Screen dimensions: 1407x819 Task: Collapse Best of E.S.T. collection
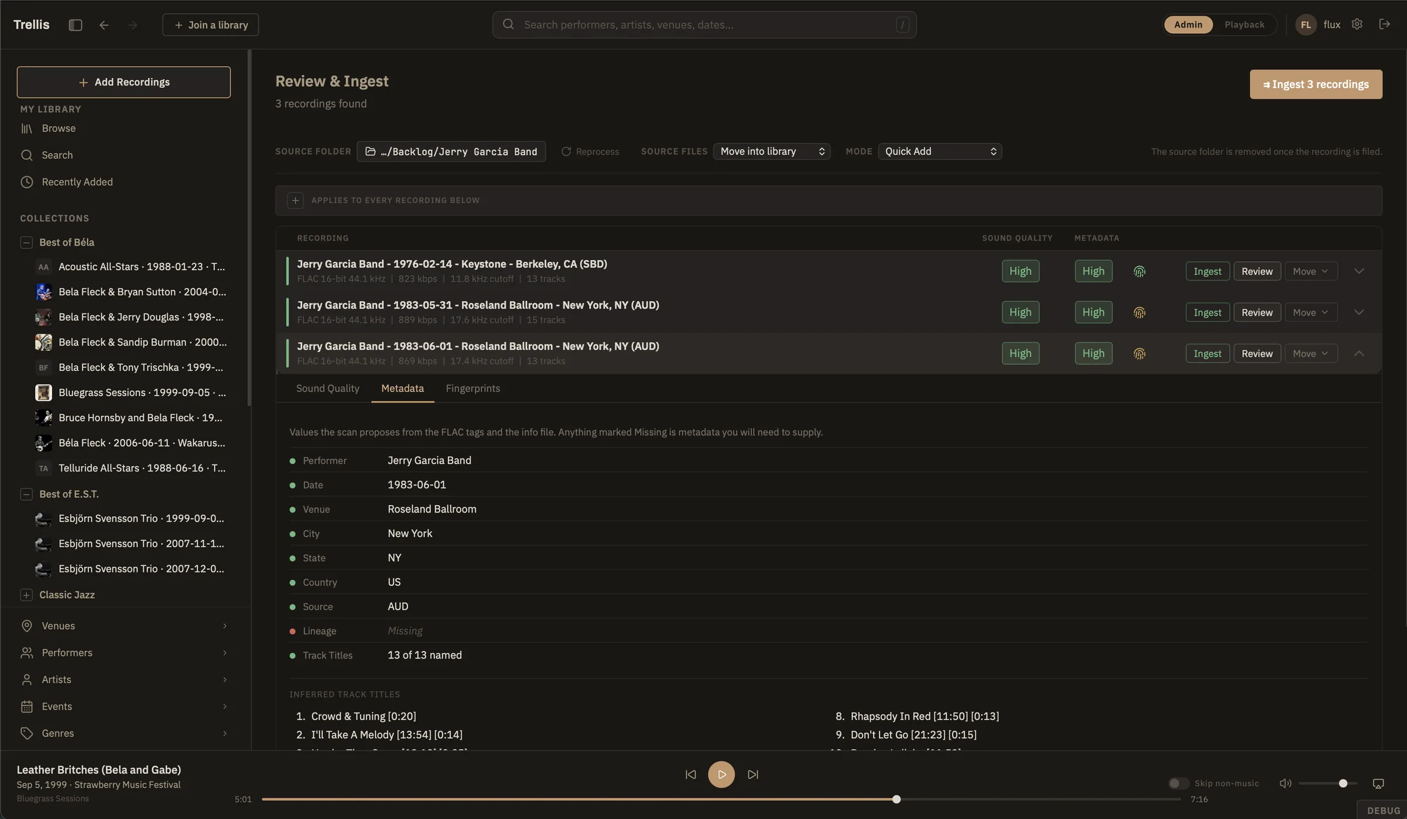[x=26, y=494]
